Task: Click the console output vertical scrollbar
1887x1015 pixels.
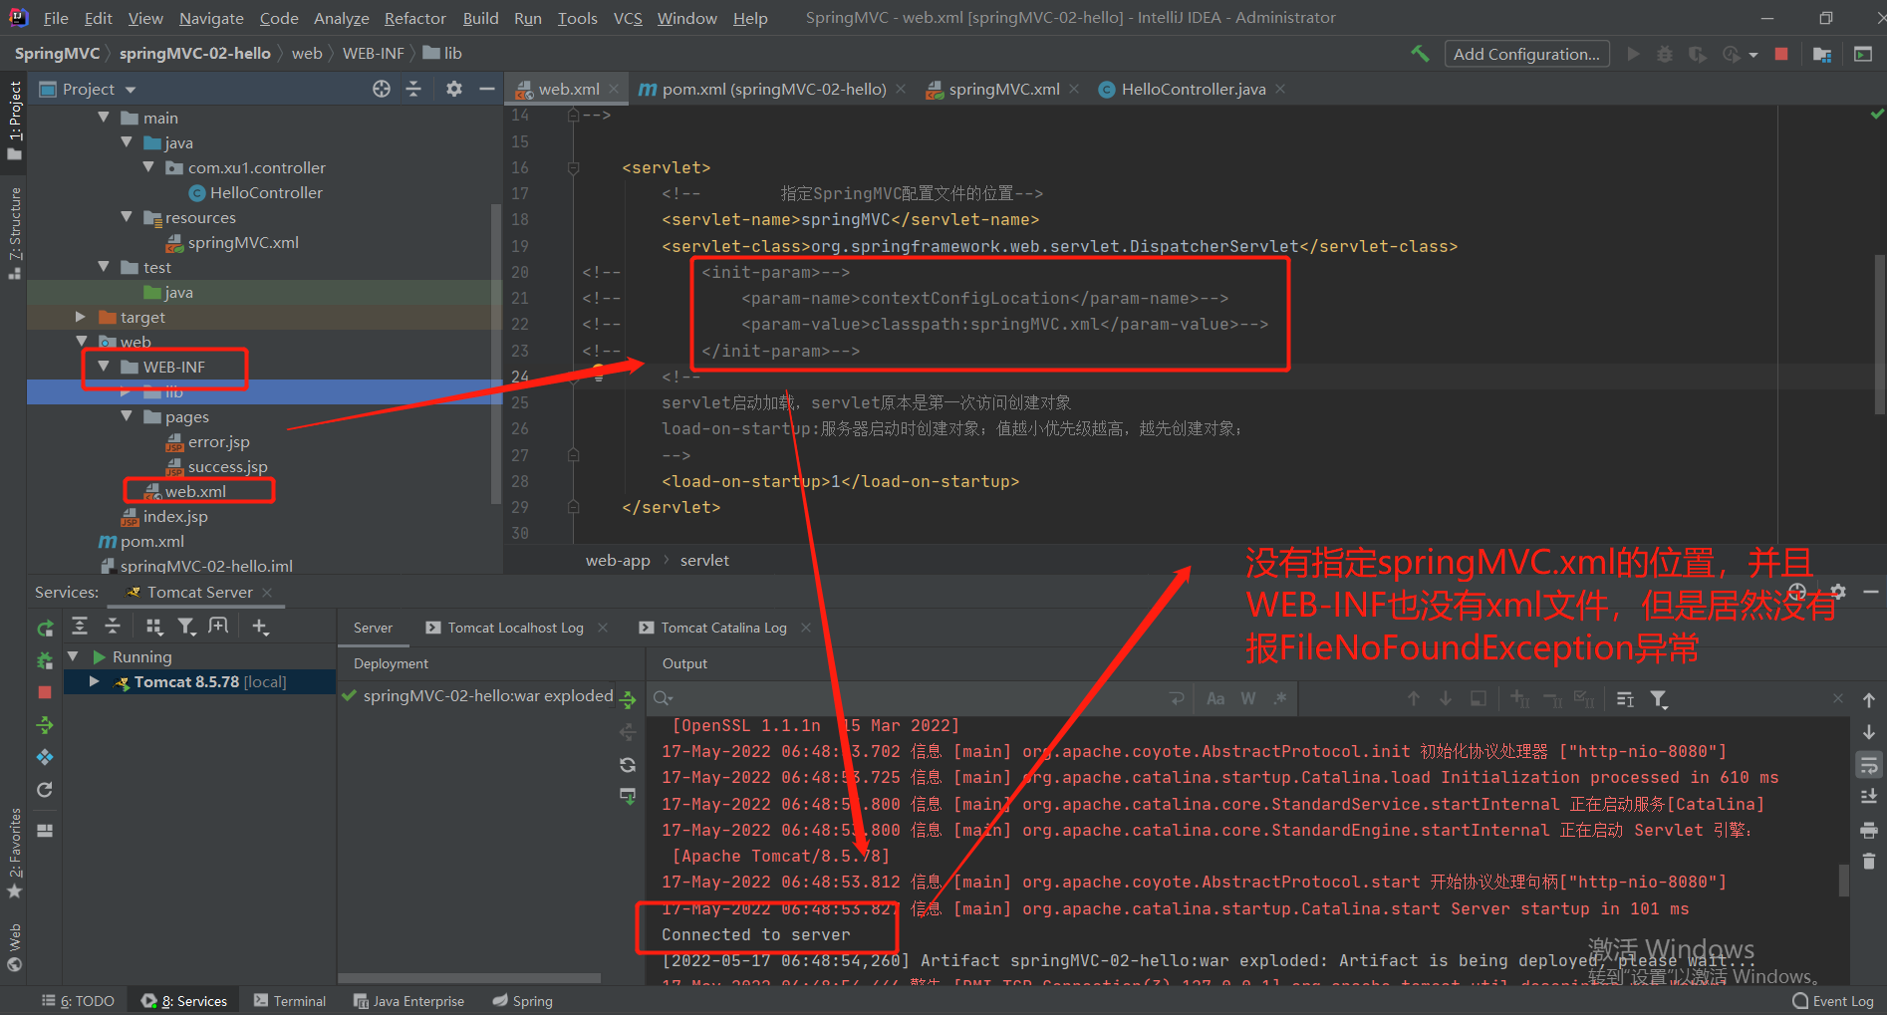Action: pyautogui.click(x=1843, y=881)
